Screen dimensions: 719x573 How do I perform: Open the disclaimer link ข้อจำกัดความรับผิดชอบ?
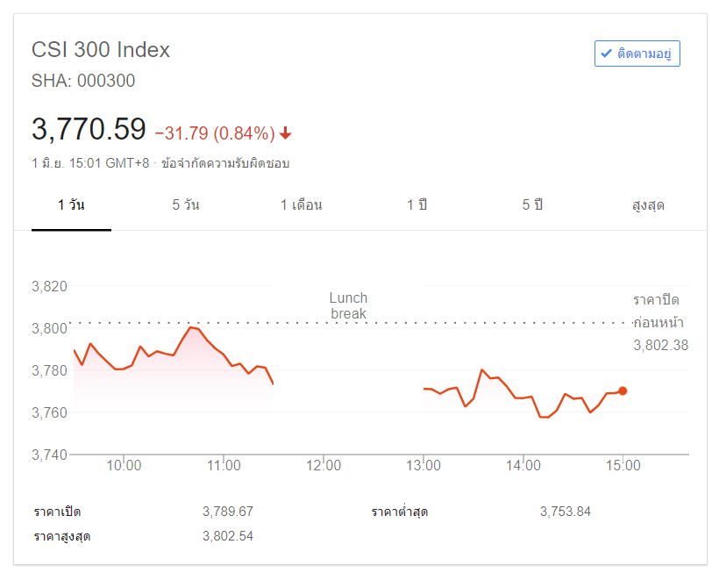pyautogui.click(x=225, y=163)
